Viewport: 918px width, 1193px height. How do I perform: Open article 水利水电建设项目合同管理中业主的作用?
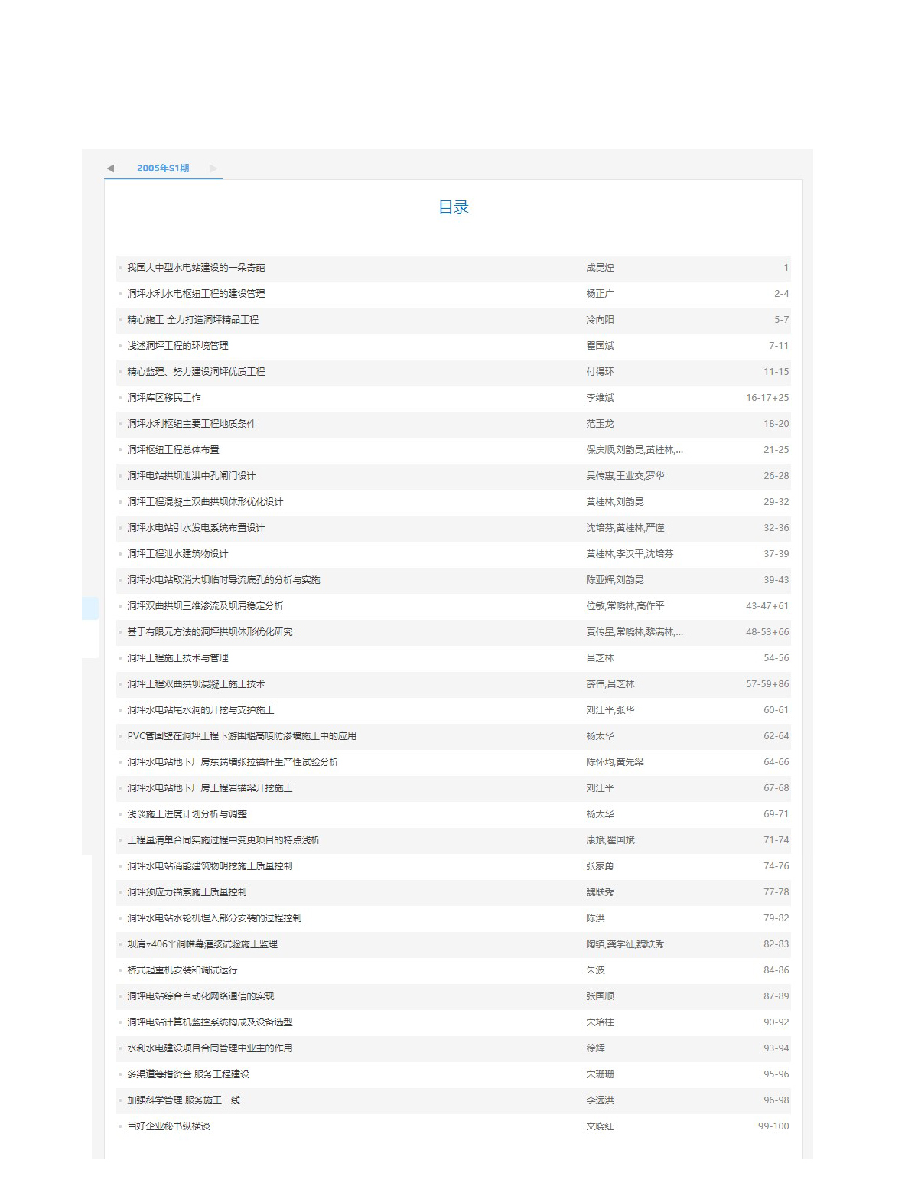pos(210,1048)
